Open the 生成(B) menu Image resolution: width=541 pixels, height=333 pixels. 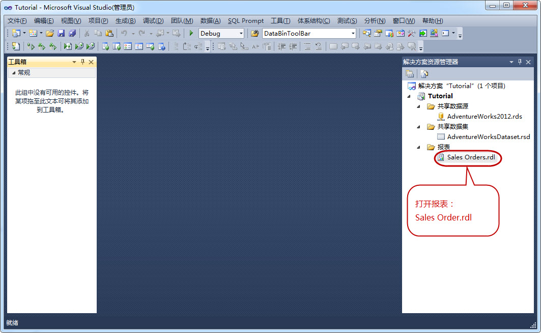tap(125, 21)
